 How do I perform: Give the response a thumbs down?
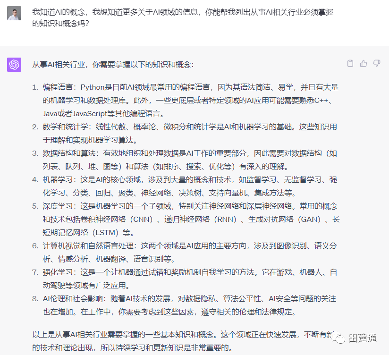[x=377, y=63]
